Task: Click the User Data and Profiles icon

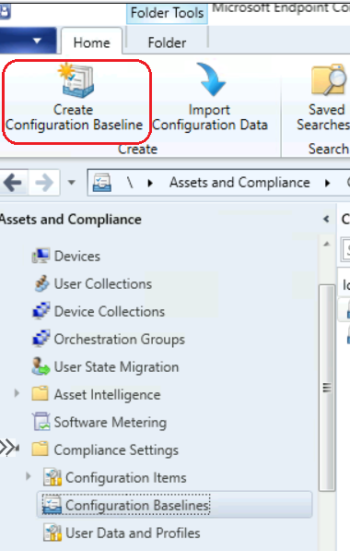Action: tap(52, 533)
